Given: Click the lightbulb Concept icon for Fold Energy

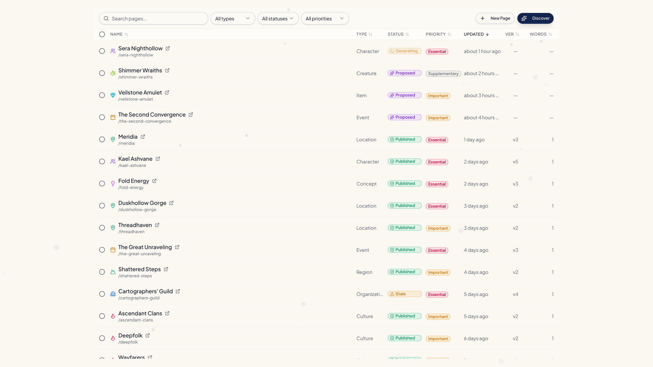Looking at the screenshot, I should click(x=113, y=183).
